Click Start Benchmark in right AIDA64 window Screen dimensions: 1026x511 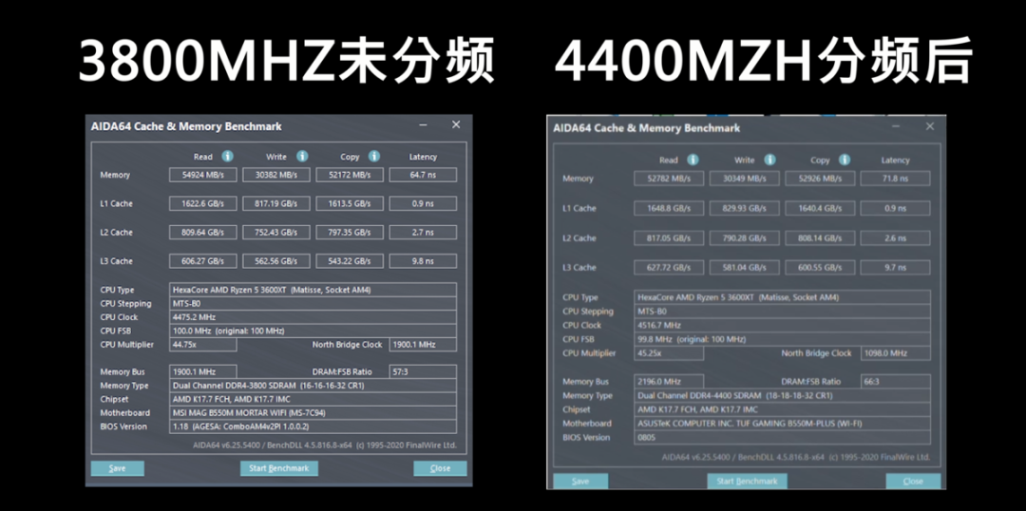(747, 481)
